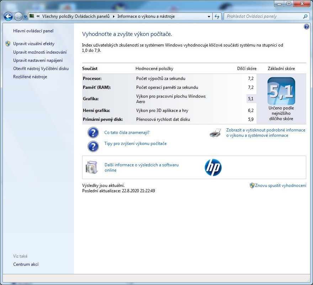This screenshot has height=285, width=313.
Task: Click the question mark icon beside 'Tipy pro zvýšení výkonu'
Action: (93, 146)
